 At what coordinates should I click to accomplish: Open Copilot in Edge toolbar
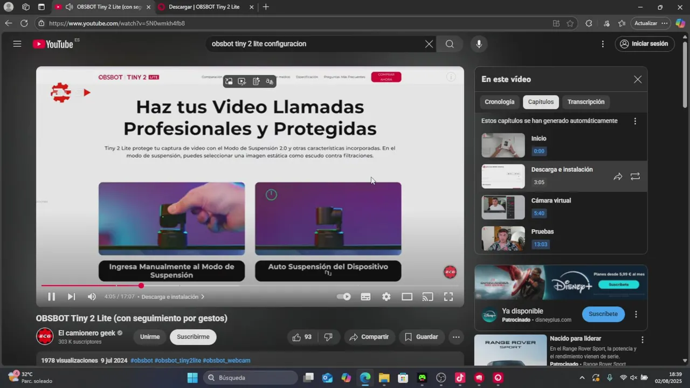tap(680, 23)
